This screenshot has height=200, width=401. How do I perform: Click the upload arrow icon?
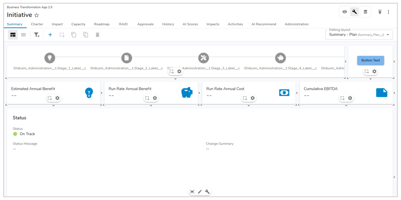pyautogui.click(x=380, y=12)
